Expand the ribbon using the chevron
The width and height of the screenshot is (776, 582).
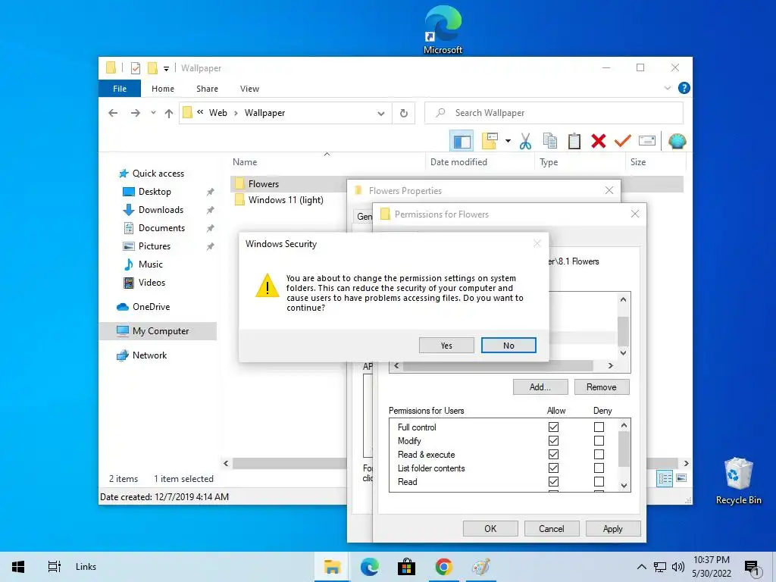tap(667, 88)
